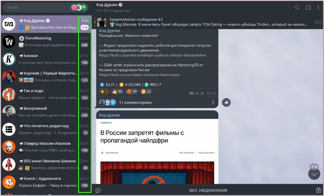Viewport: 324px width, 196px height.
Task: Open the pinned messages list icon
Action: (x=318, y=22)
